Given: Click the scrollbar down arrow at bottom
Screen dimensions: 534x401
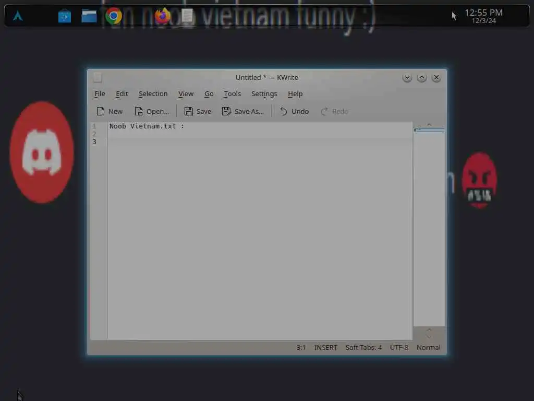Looking at the screenshot, I should (x=429, y=337).
